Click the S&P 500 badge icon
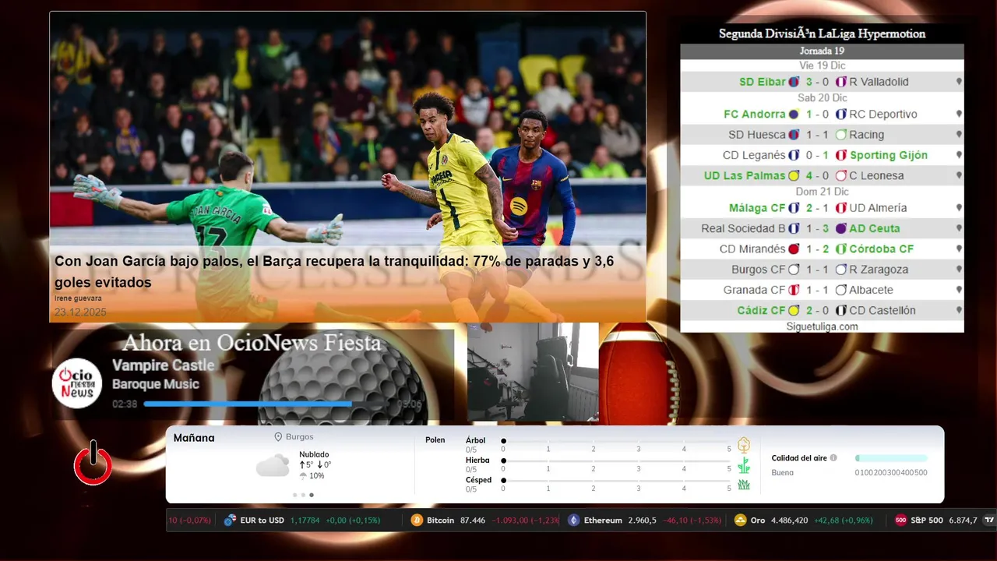 coord(900,520)
